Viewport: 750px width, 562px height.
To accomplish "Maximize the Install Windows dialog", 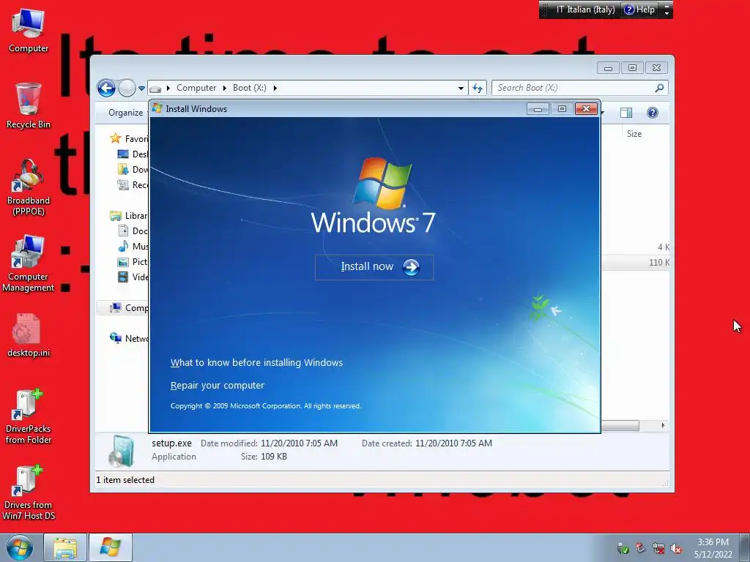I will pos(562,110).
